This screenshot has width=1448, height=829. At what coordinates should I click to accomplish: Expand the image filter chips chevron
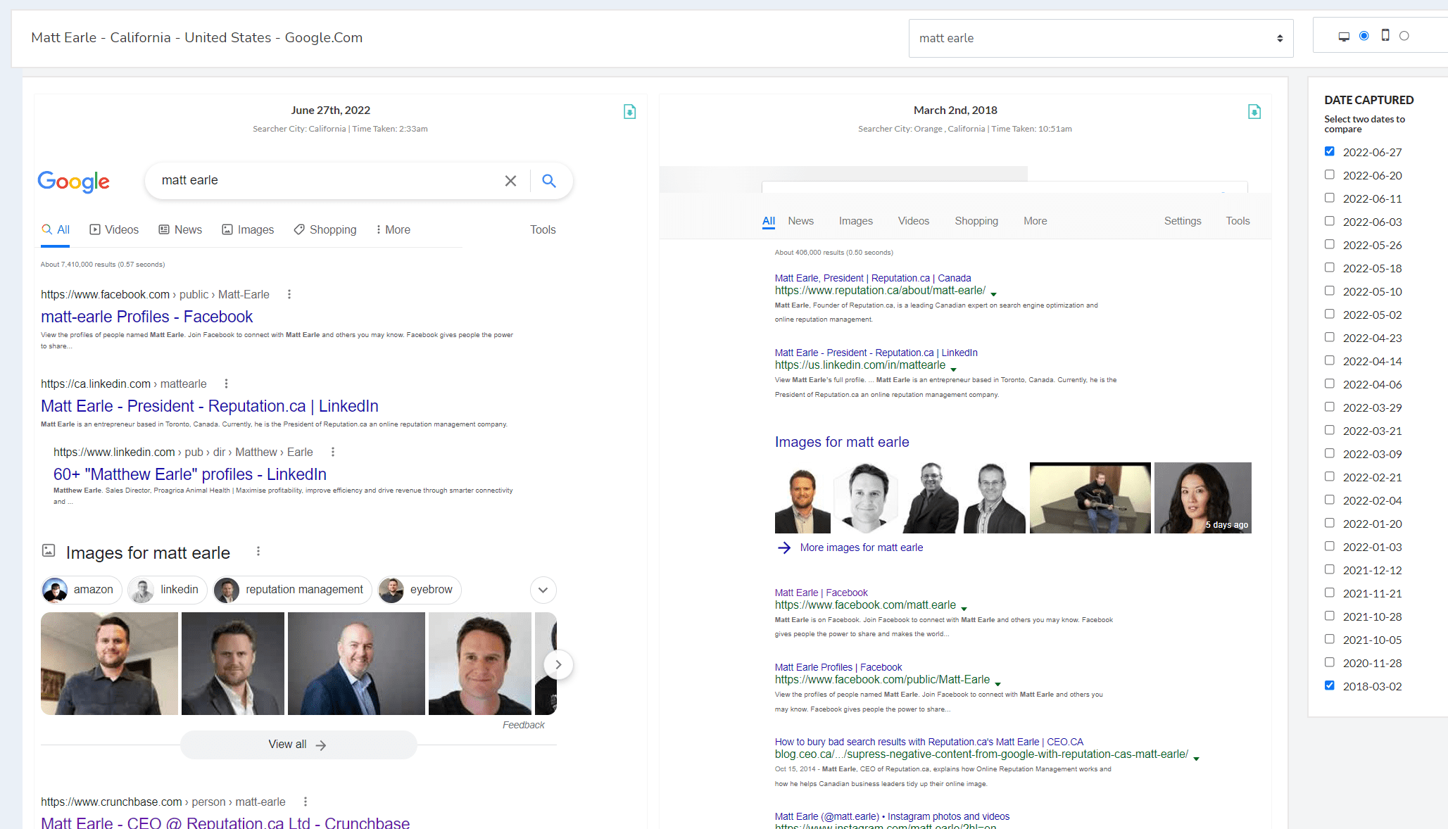click(x=543, y=590)
